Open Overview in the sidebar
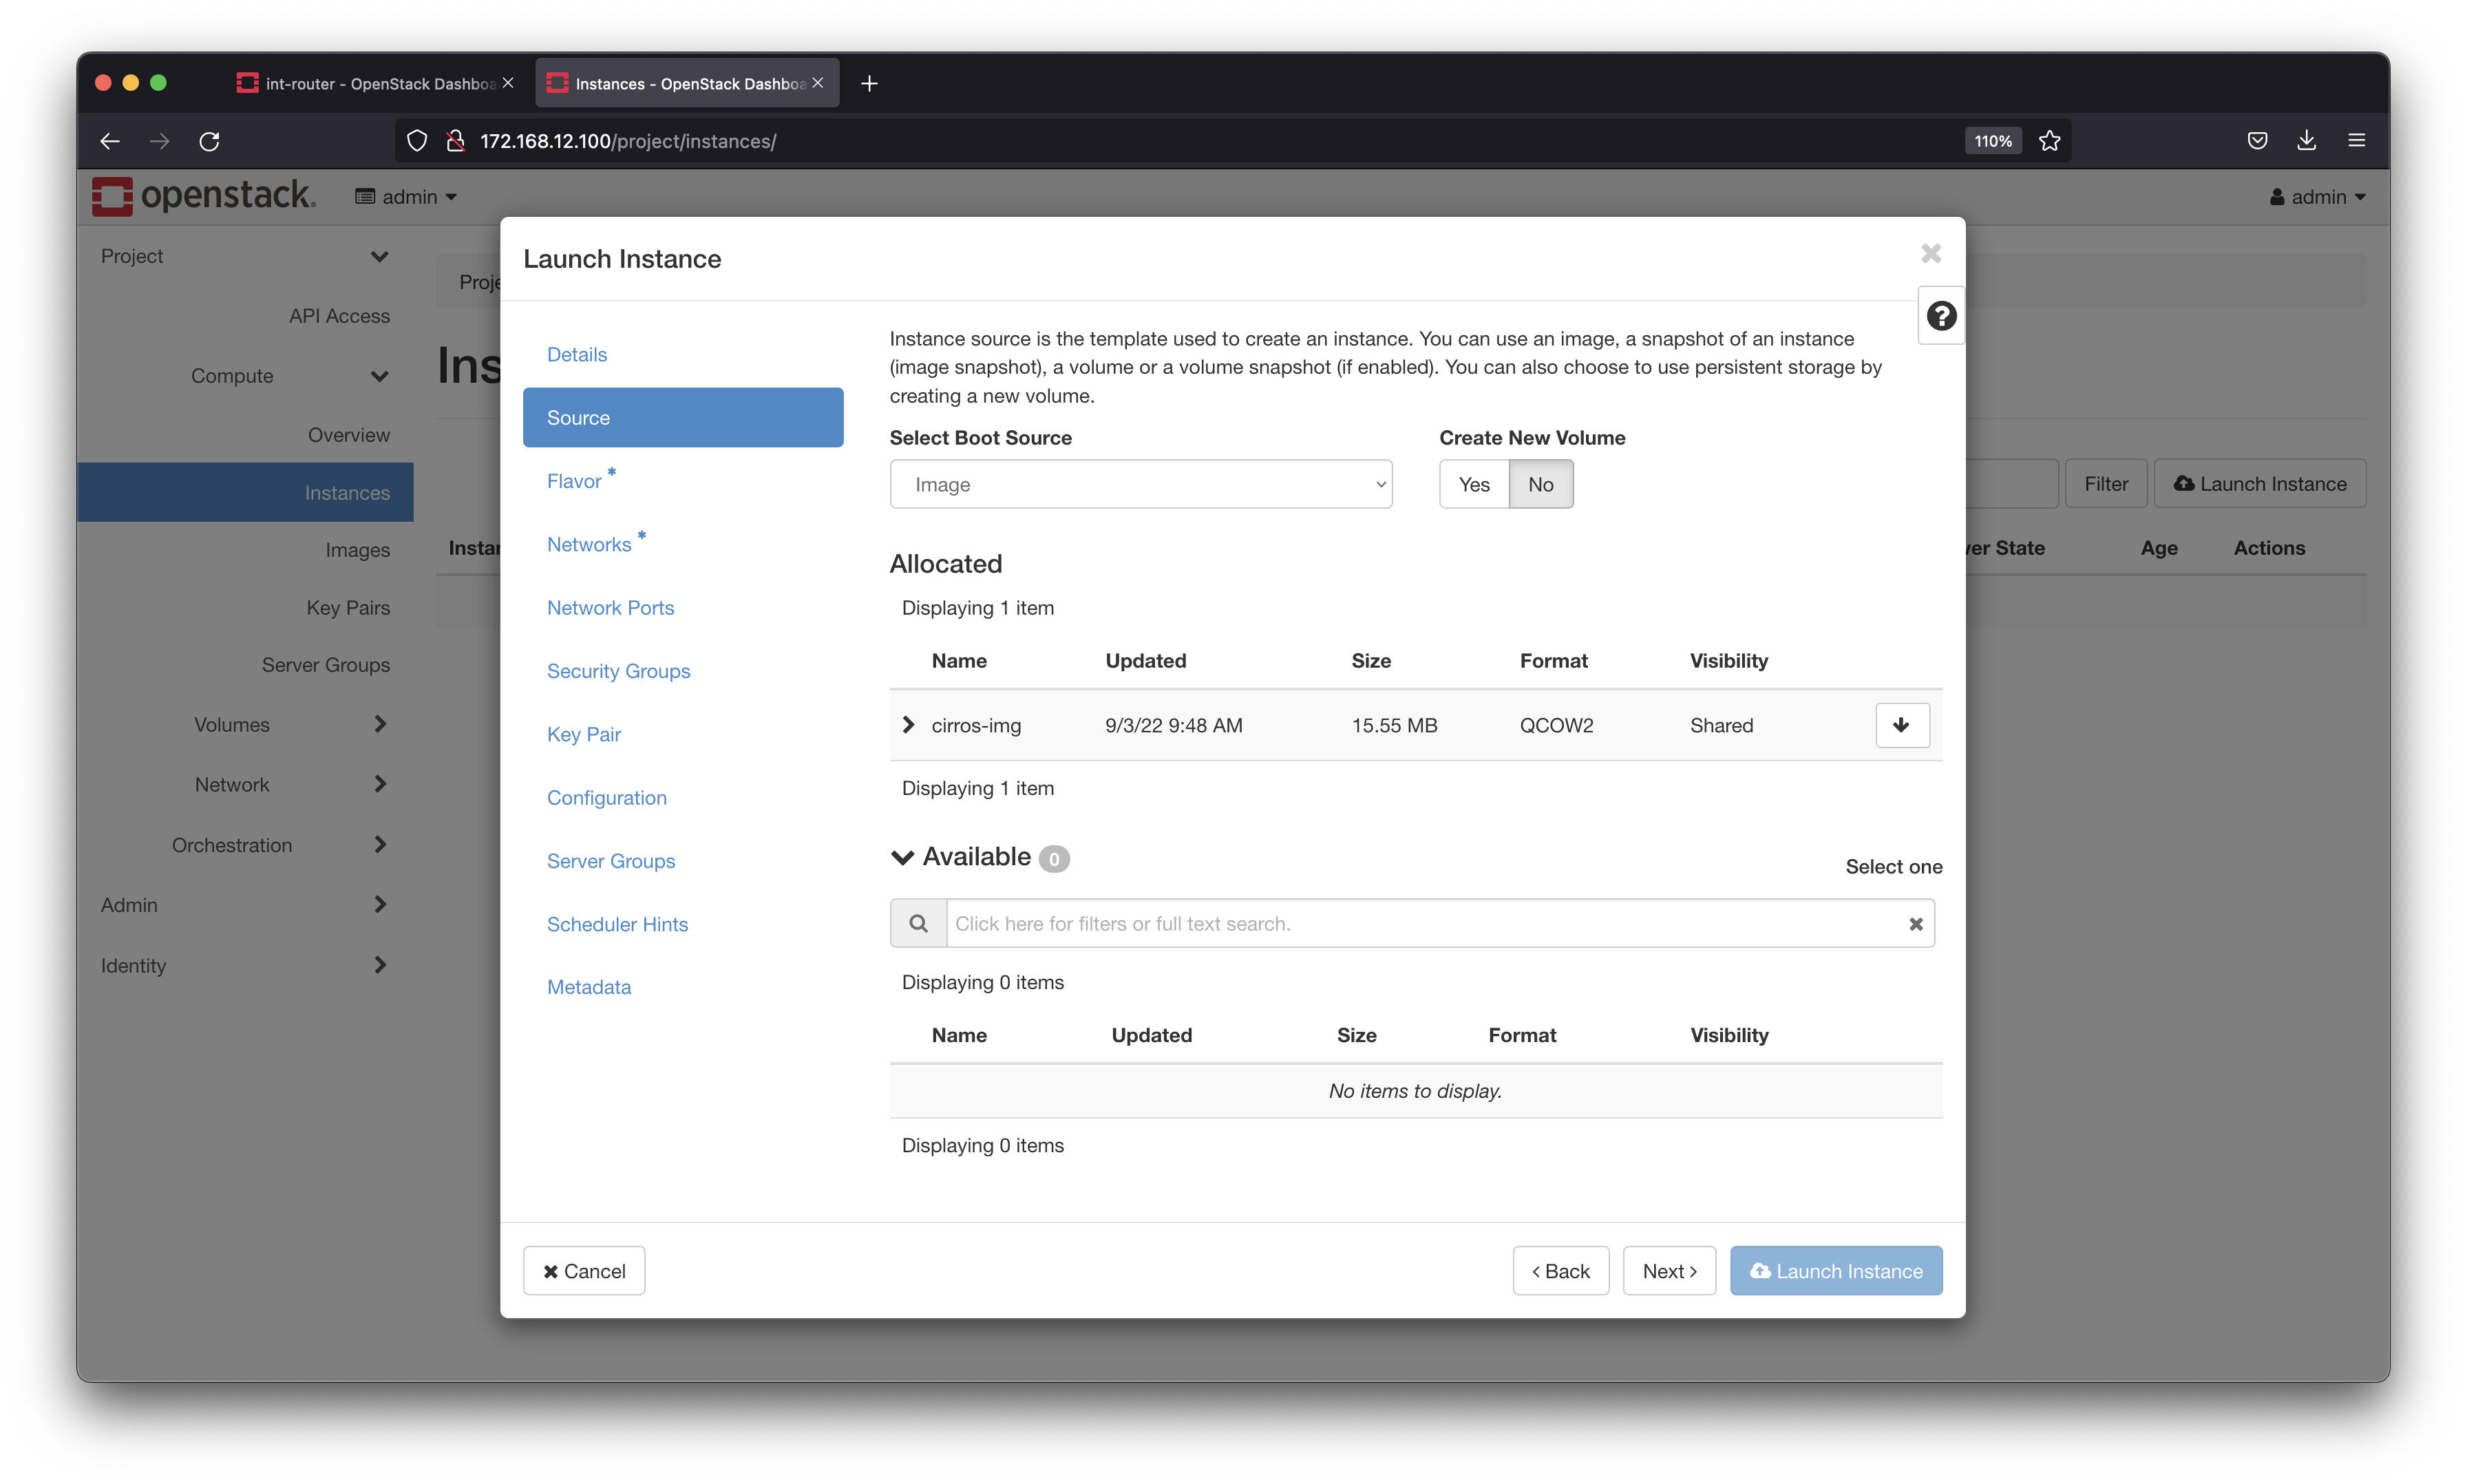This screenshot has height=1484, width=2467. [348, 435]
